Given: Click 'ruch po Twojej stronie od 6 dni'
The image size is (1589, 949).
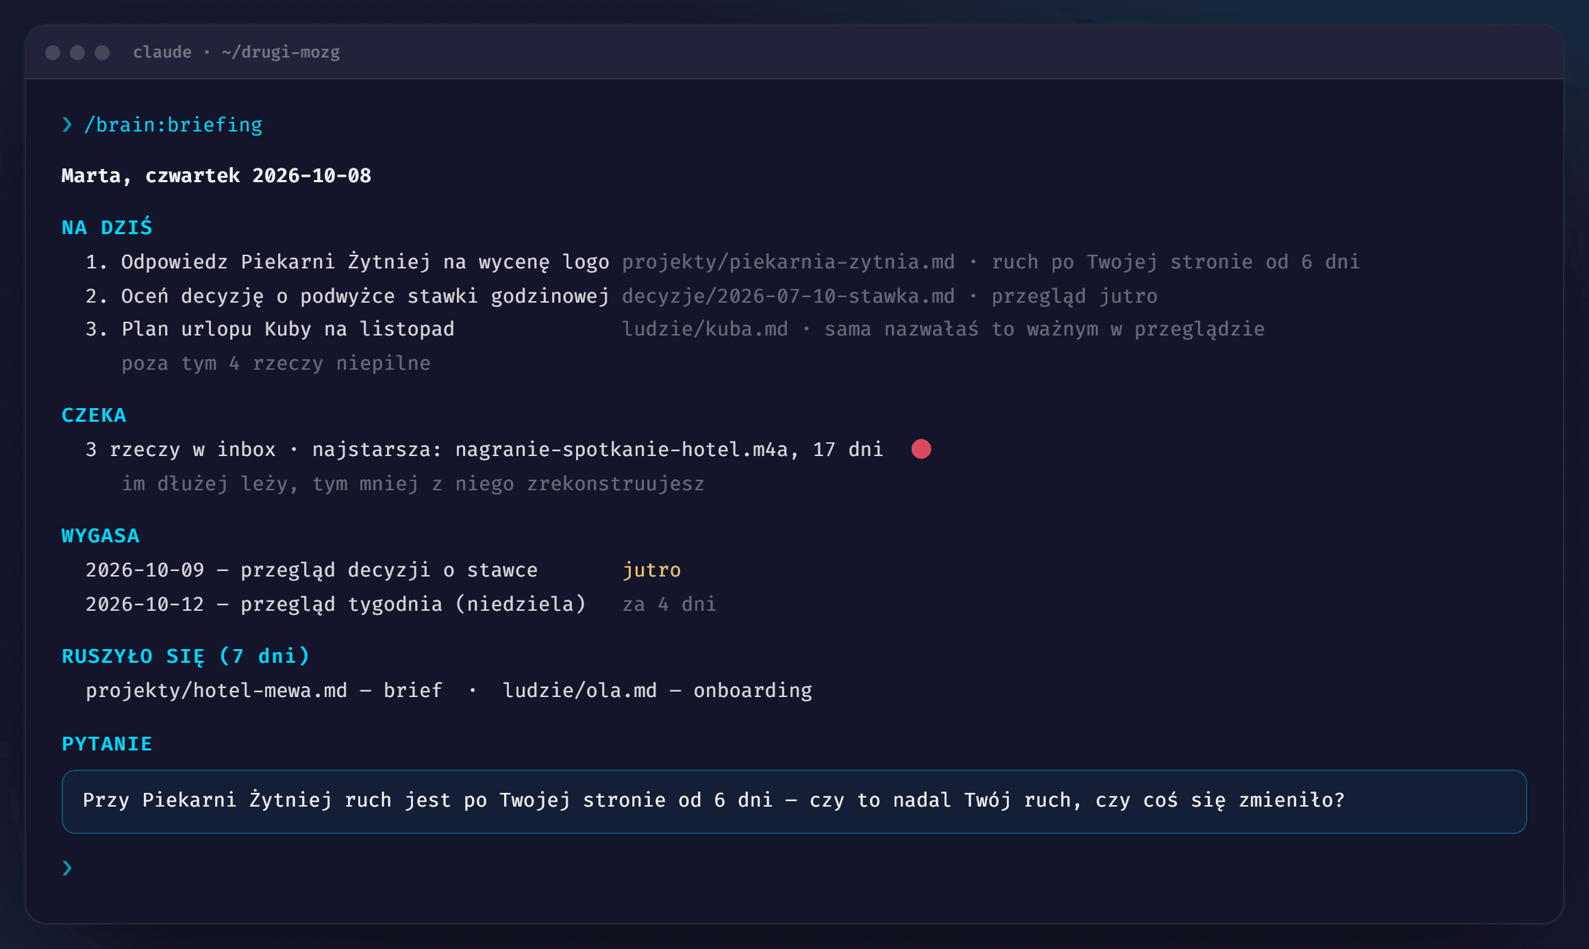Looking at the screenshot, I should click(1175, 262).
